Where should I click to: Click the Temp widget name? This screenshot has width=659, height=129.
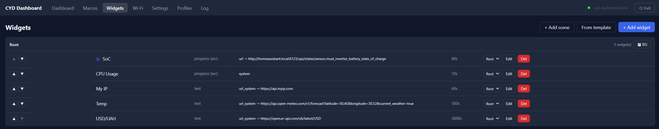tap(101, 104)
